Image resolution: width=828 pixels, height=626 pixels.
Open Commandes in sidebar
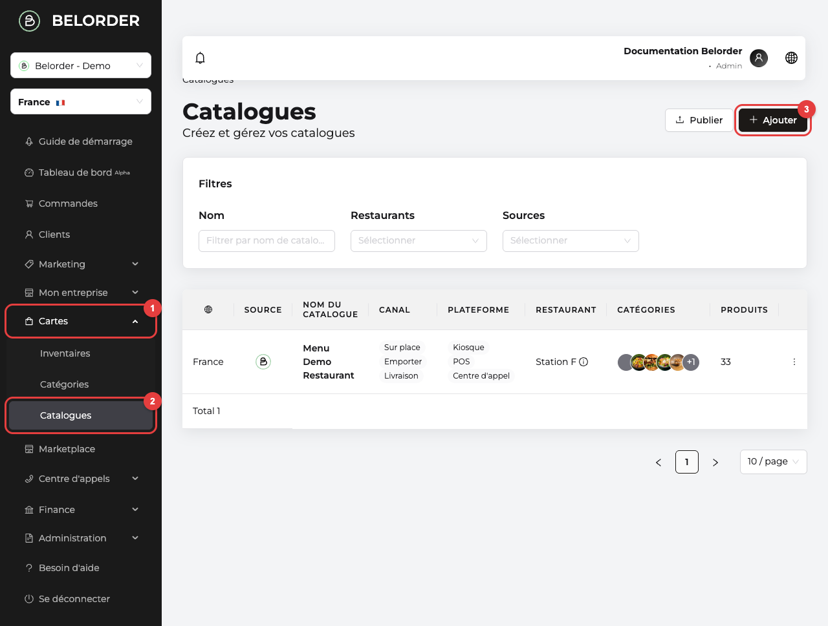click(61, 203)
